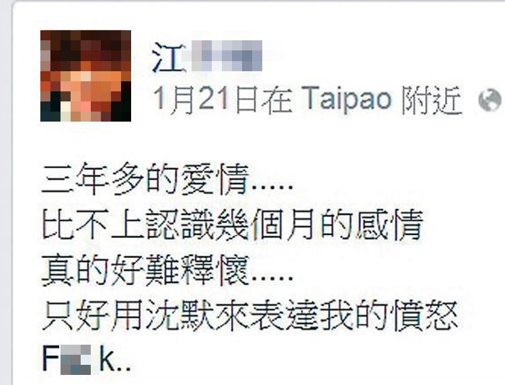Click the 1月21日 post timestamp
The width and height of the screenshot is (505, 385).
tap(206, 99)
